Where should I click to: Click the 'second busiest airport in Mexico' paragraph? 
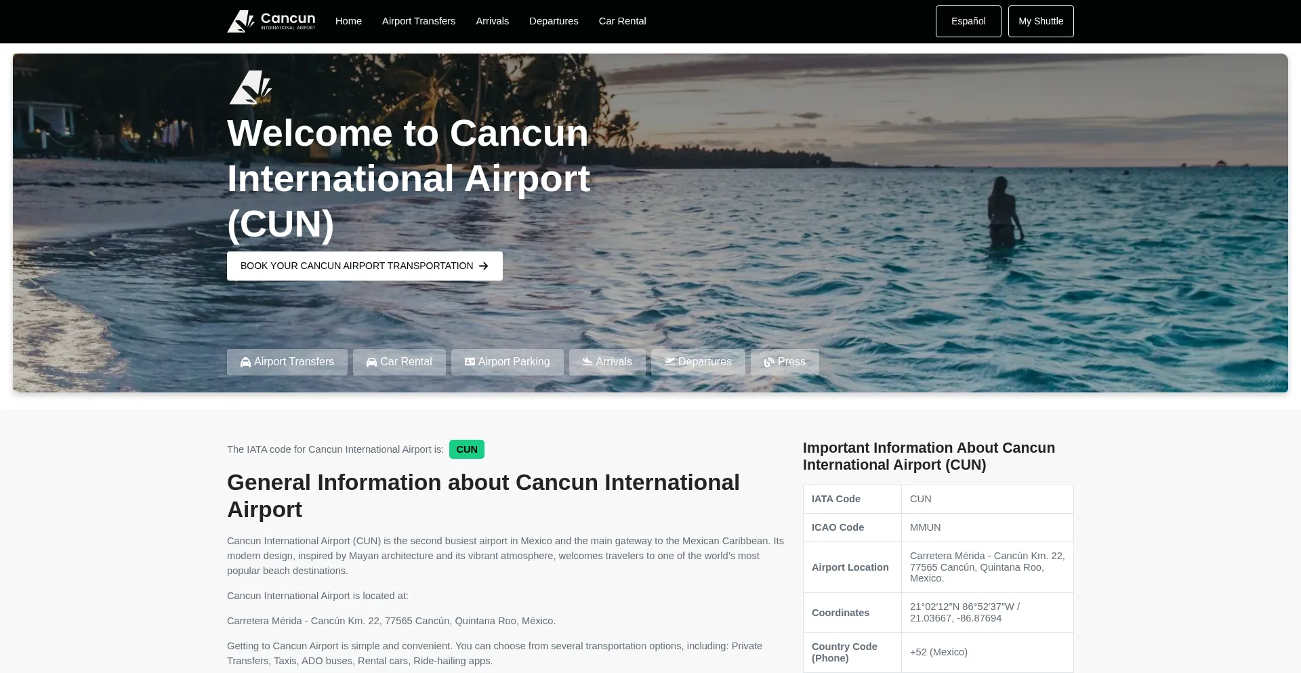[x=505, y=556]
